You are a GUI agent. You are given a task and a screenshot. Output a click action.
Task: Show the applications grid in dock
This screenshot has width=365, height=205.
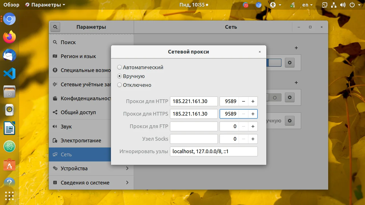point(9,196)
